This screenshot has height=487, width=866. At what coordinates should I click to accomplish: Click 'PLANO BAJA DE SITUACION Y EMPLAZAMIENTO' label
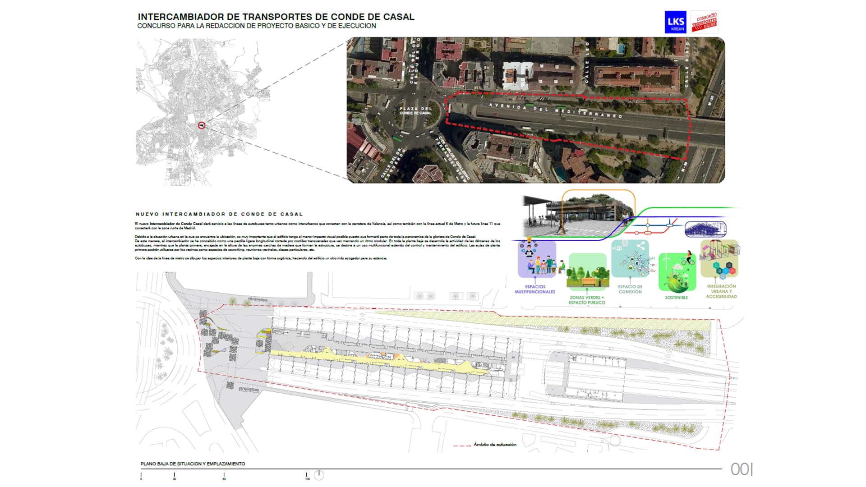[193, 464]
